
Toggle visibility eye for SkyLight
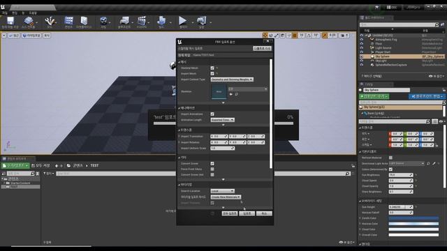click(x=362, y=61)
